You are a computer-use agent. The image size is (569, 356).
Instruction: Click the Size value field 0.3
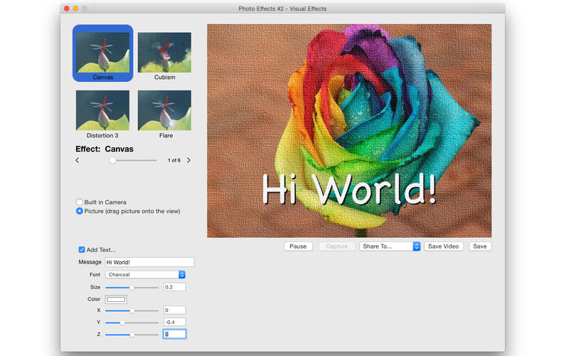[174, 287]
